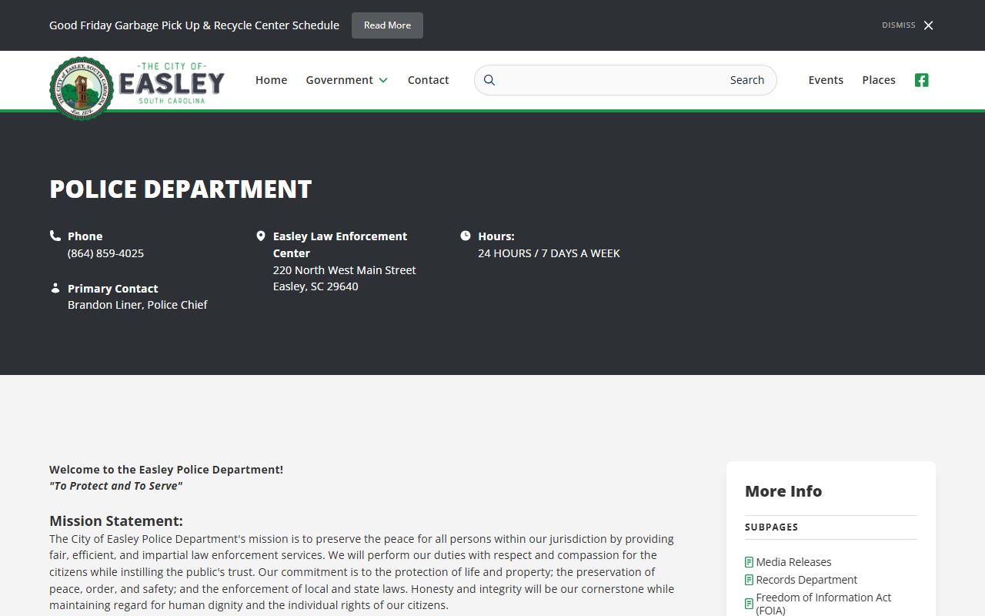Click the Hours: label
Viewport: 985px width, 616px height.
tap(496, 236)
